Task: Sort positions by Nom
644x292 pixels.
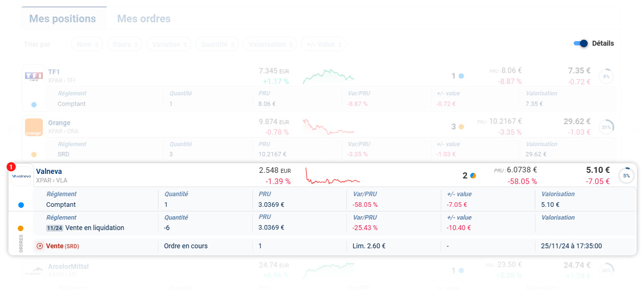Action: tap(87, 44)
